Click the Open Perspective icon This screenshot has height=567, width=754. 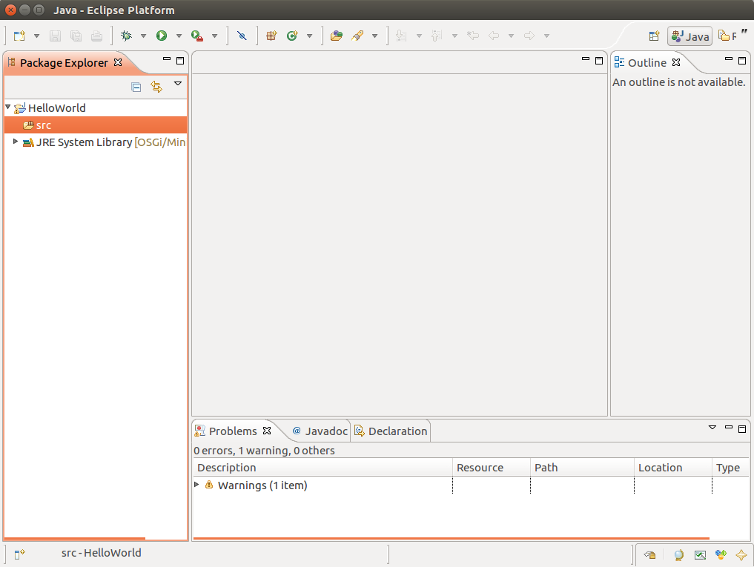point(654,36)
